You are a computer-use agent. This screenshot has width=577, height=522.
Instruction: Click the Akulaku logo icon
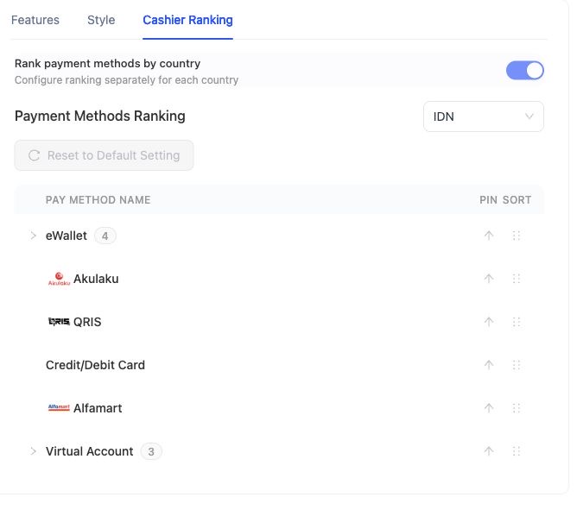[59, 279]
